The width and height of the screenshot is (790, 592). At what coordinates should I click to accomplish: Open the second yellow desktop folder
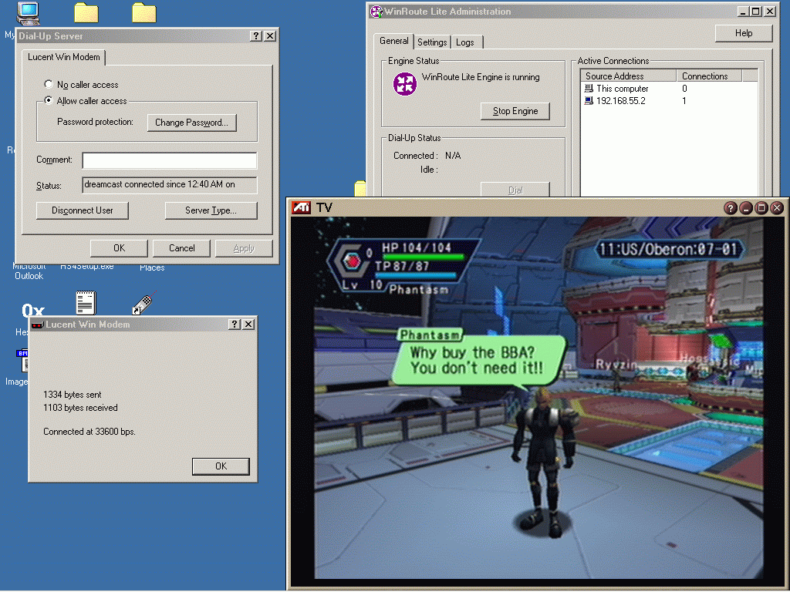[144, 13]
